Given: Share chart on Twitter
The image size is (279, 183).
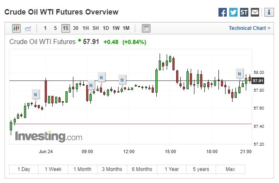Looking at the screenshot, I should 233,12.
